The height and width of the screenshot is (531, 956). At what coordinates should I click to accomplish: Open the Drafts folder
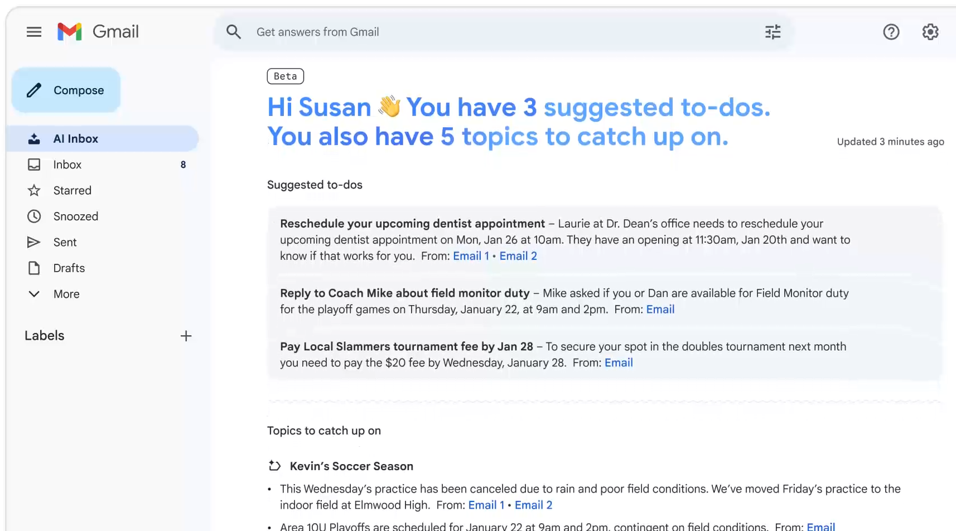(69, 268)
